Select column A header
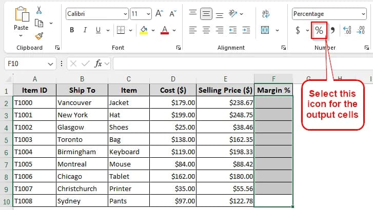373x210 pixels. tap(35, 79)
